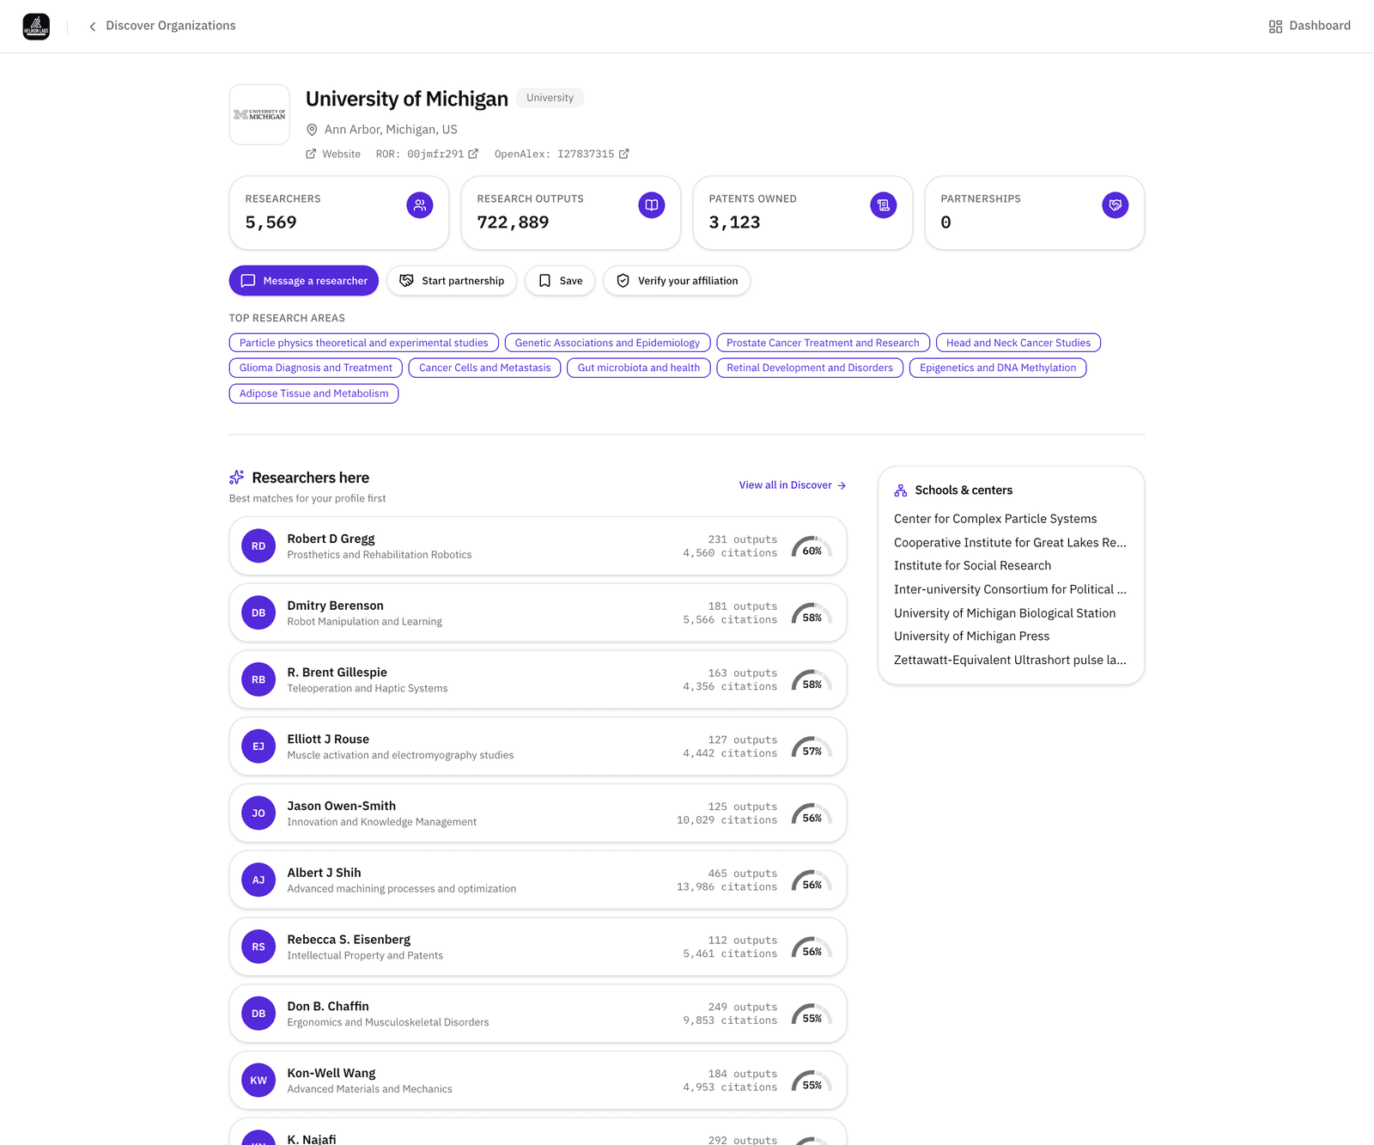Click the sparkle icon by Researchers here

tap(237, 478)
